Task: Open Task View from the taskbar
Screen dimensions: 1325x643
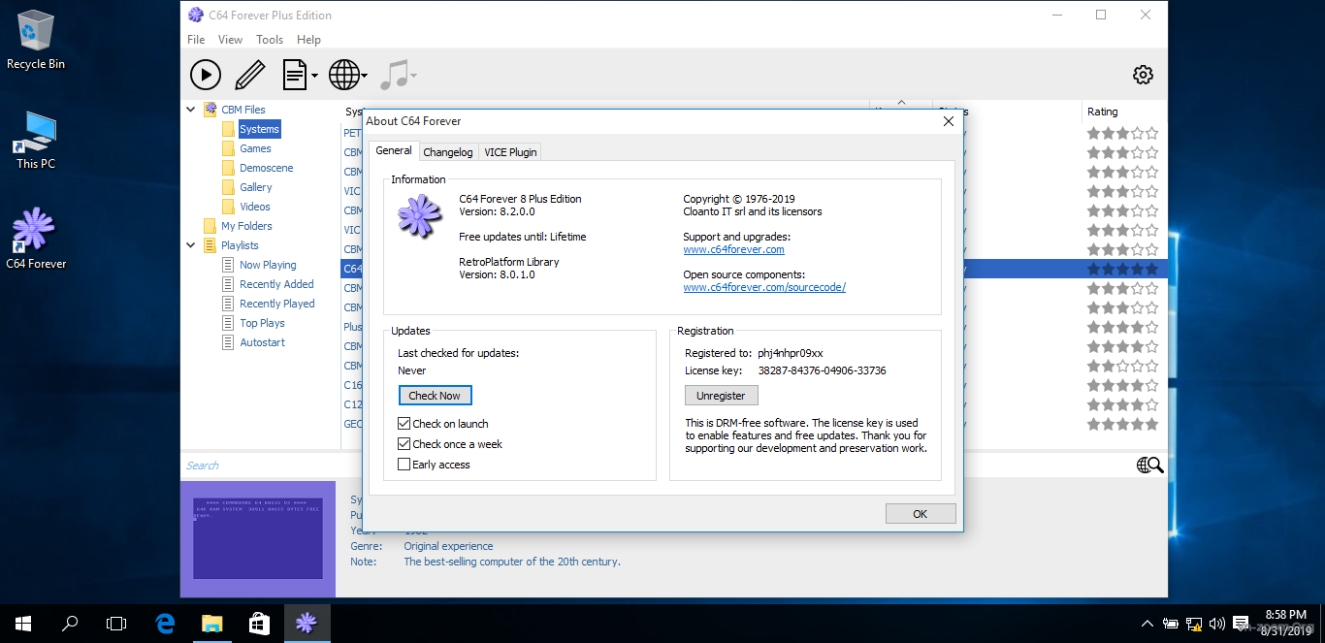Action: pos(116,624)
